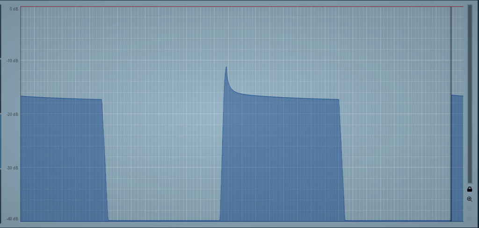Click the dark vertical playhead line
The image size is (479, 228).
tap(451, 114)
